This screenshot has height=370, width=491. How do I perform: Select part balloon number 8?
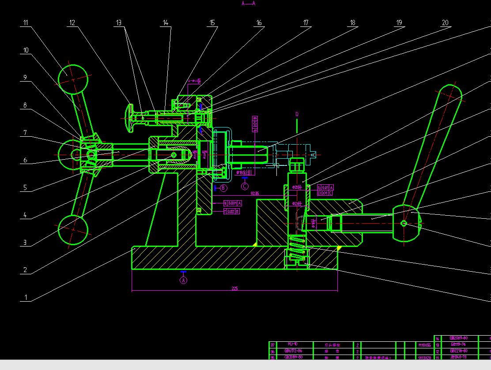(25, 105)
